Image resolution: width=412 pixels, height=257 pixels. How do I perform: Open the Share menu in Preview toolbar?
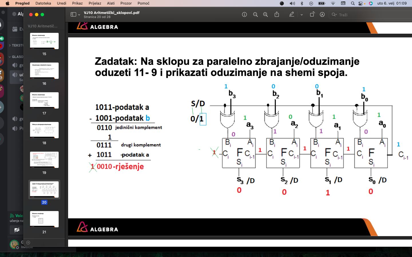pos(277,14)
